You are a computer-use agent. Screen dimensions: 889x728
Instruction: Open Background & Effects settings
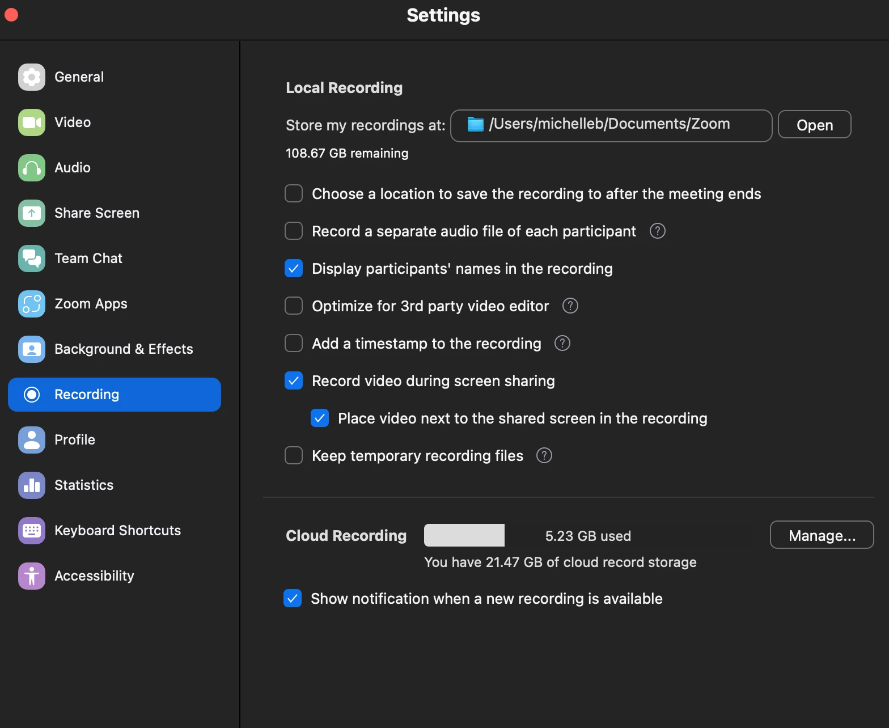(115, 349)
